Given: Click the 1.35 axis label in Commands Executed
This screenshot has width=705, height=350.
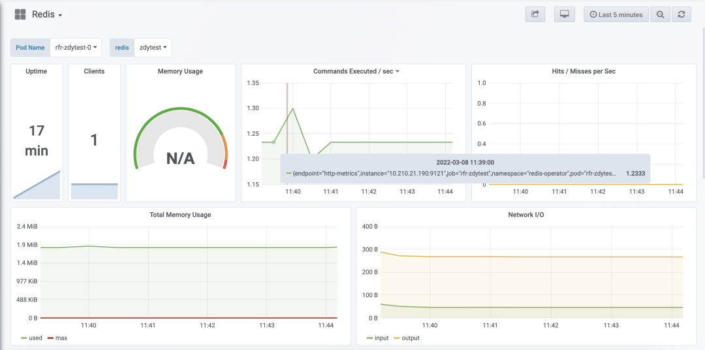Looking at the screenshot, I should point(253,83).
